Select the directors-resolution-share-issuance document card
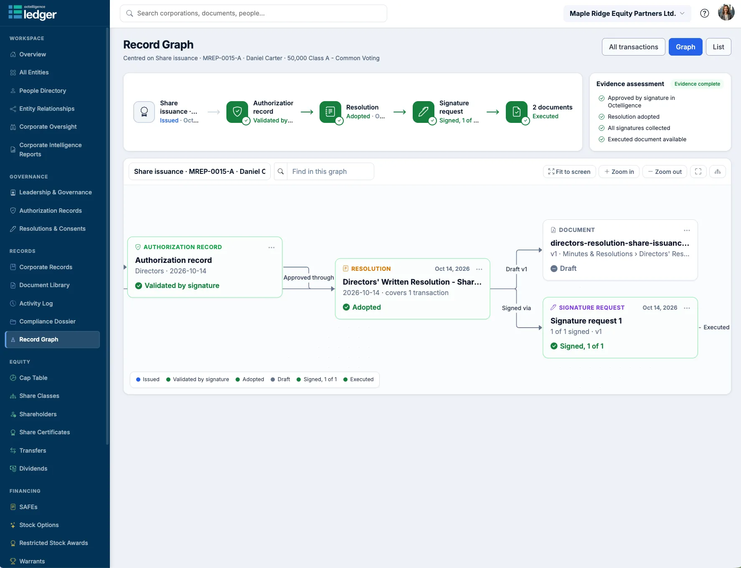741x568 pixels. coord(620,250)
